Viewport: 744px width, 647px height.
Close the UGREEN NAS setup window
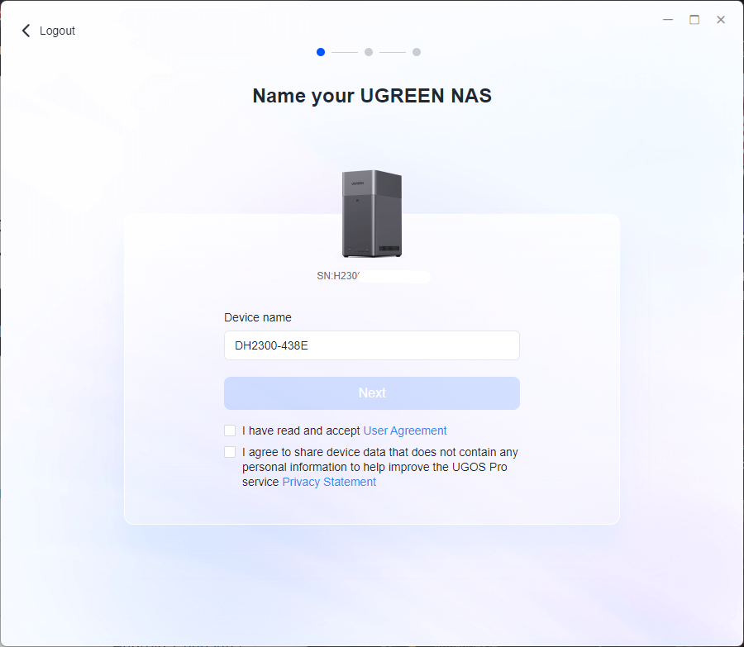coord(721,20)
